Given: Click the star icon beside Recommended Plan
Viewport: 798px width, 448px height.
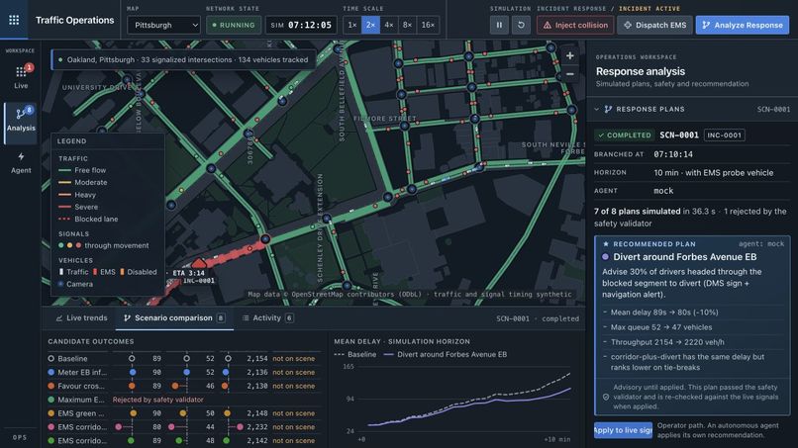Looking at the screenshot, I should (x=606, y=244).
